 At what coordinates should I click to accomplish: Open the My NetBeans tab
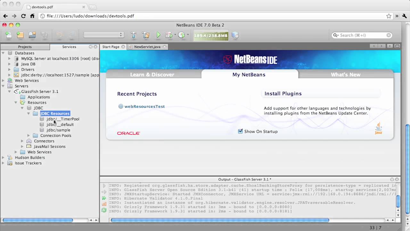pos(249,74)
